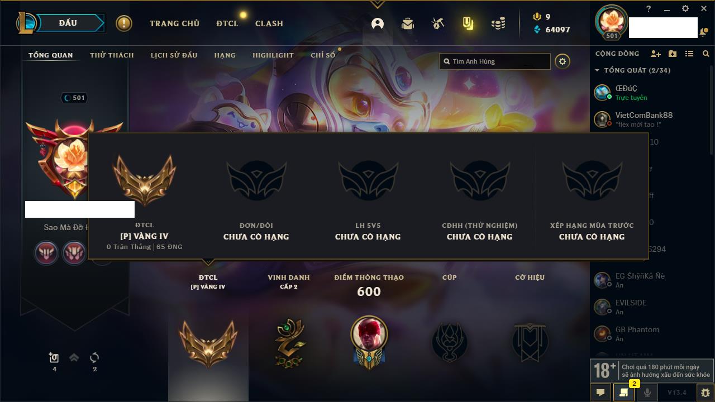Open the CLASH navigation link
Screen dimensions: 715x402
click(269, 23)
